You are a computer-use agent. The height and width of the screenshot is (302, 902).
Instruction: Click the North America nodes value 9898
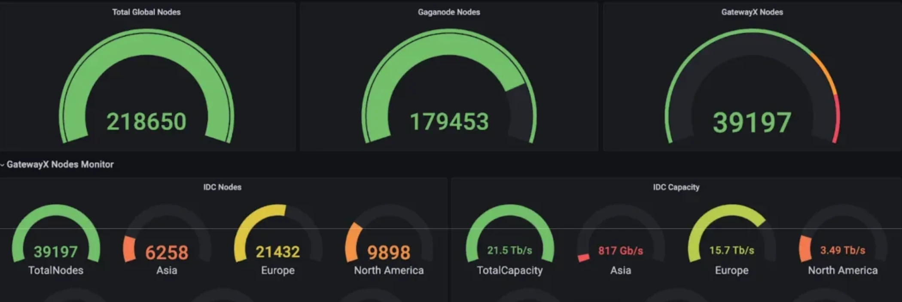pos(389,252)
